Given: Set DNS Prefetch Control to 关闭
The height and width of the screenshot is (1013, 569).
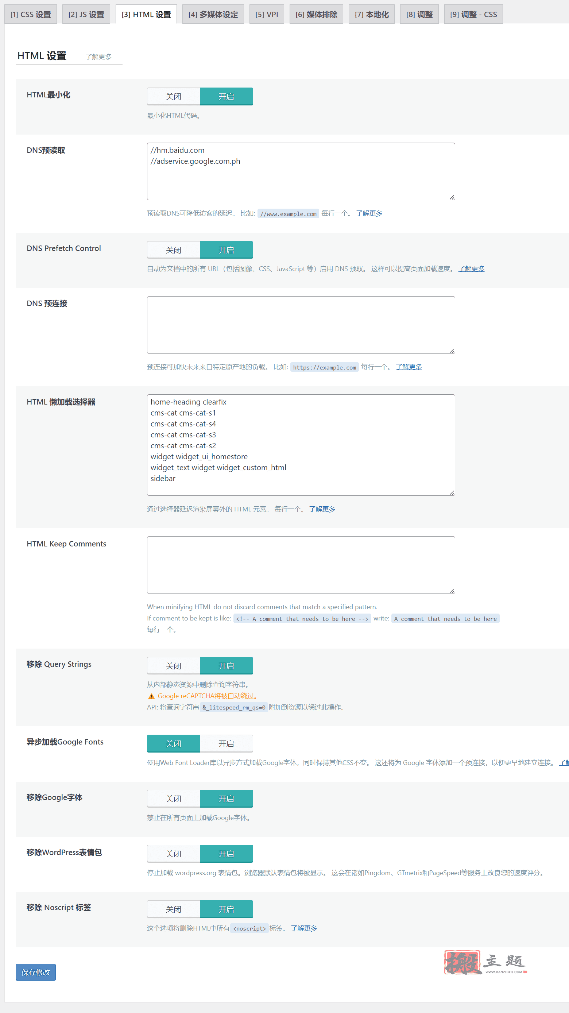Looking at the screenshot, I should pos(173,250).
